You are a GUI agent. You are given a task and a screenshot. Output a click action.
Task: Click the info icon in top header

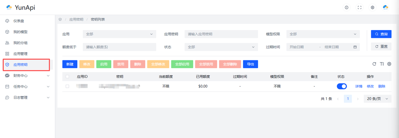(x=346, y=7)
